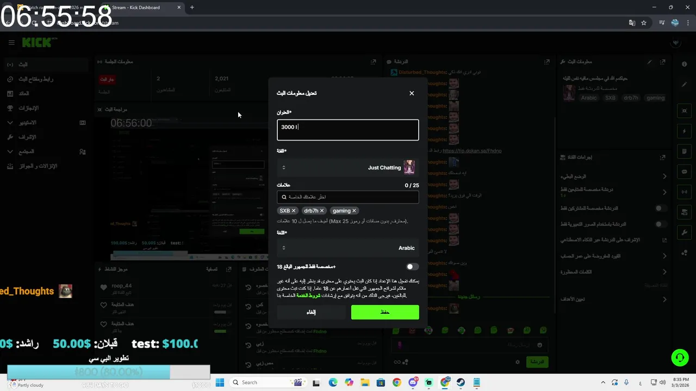This screenshot has width=696, height=391.
Task: Click the green chat send button
Action: [x=537, y=362]
